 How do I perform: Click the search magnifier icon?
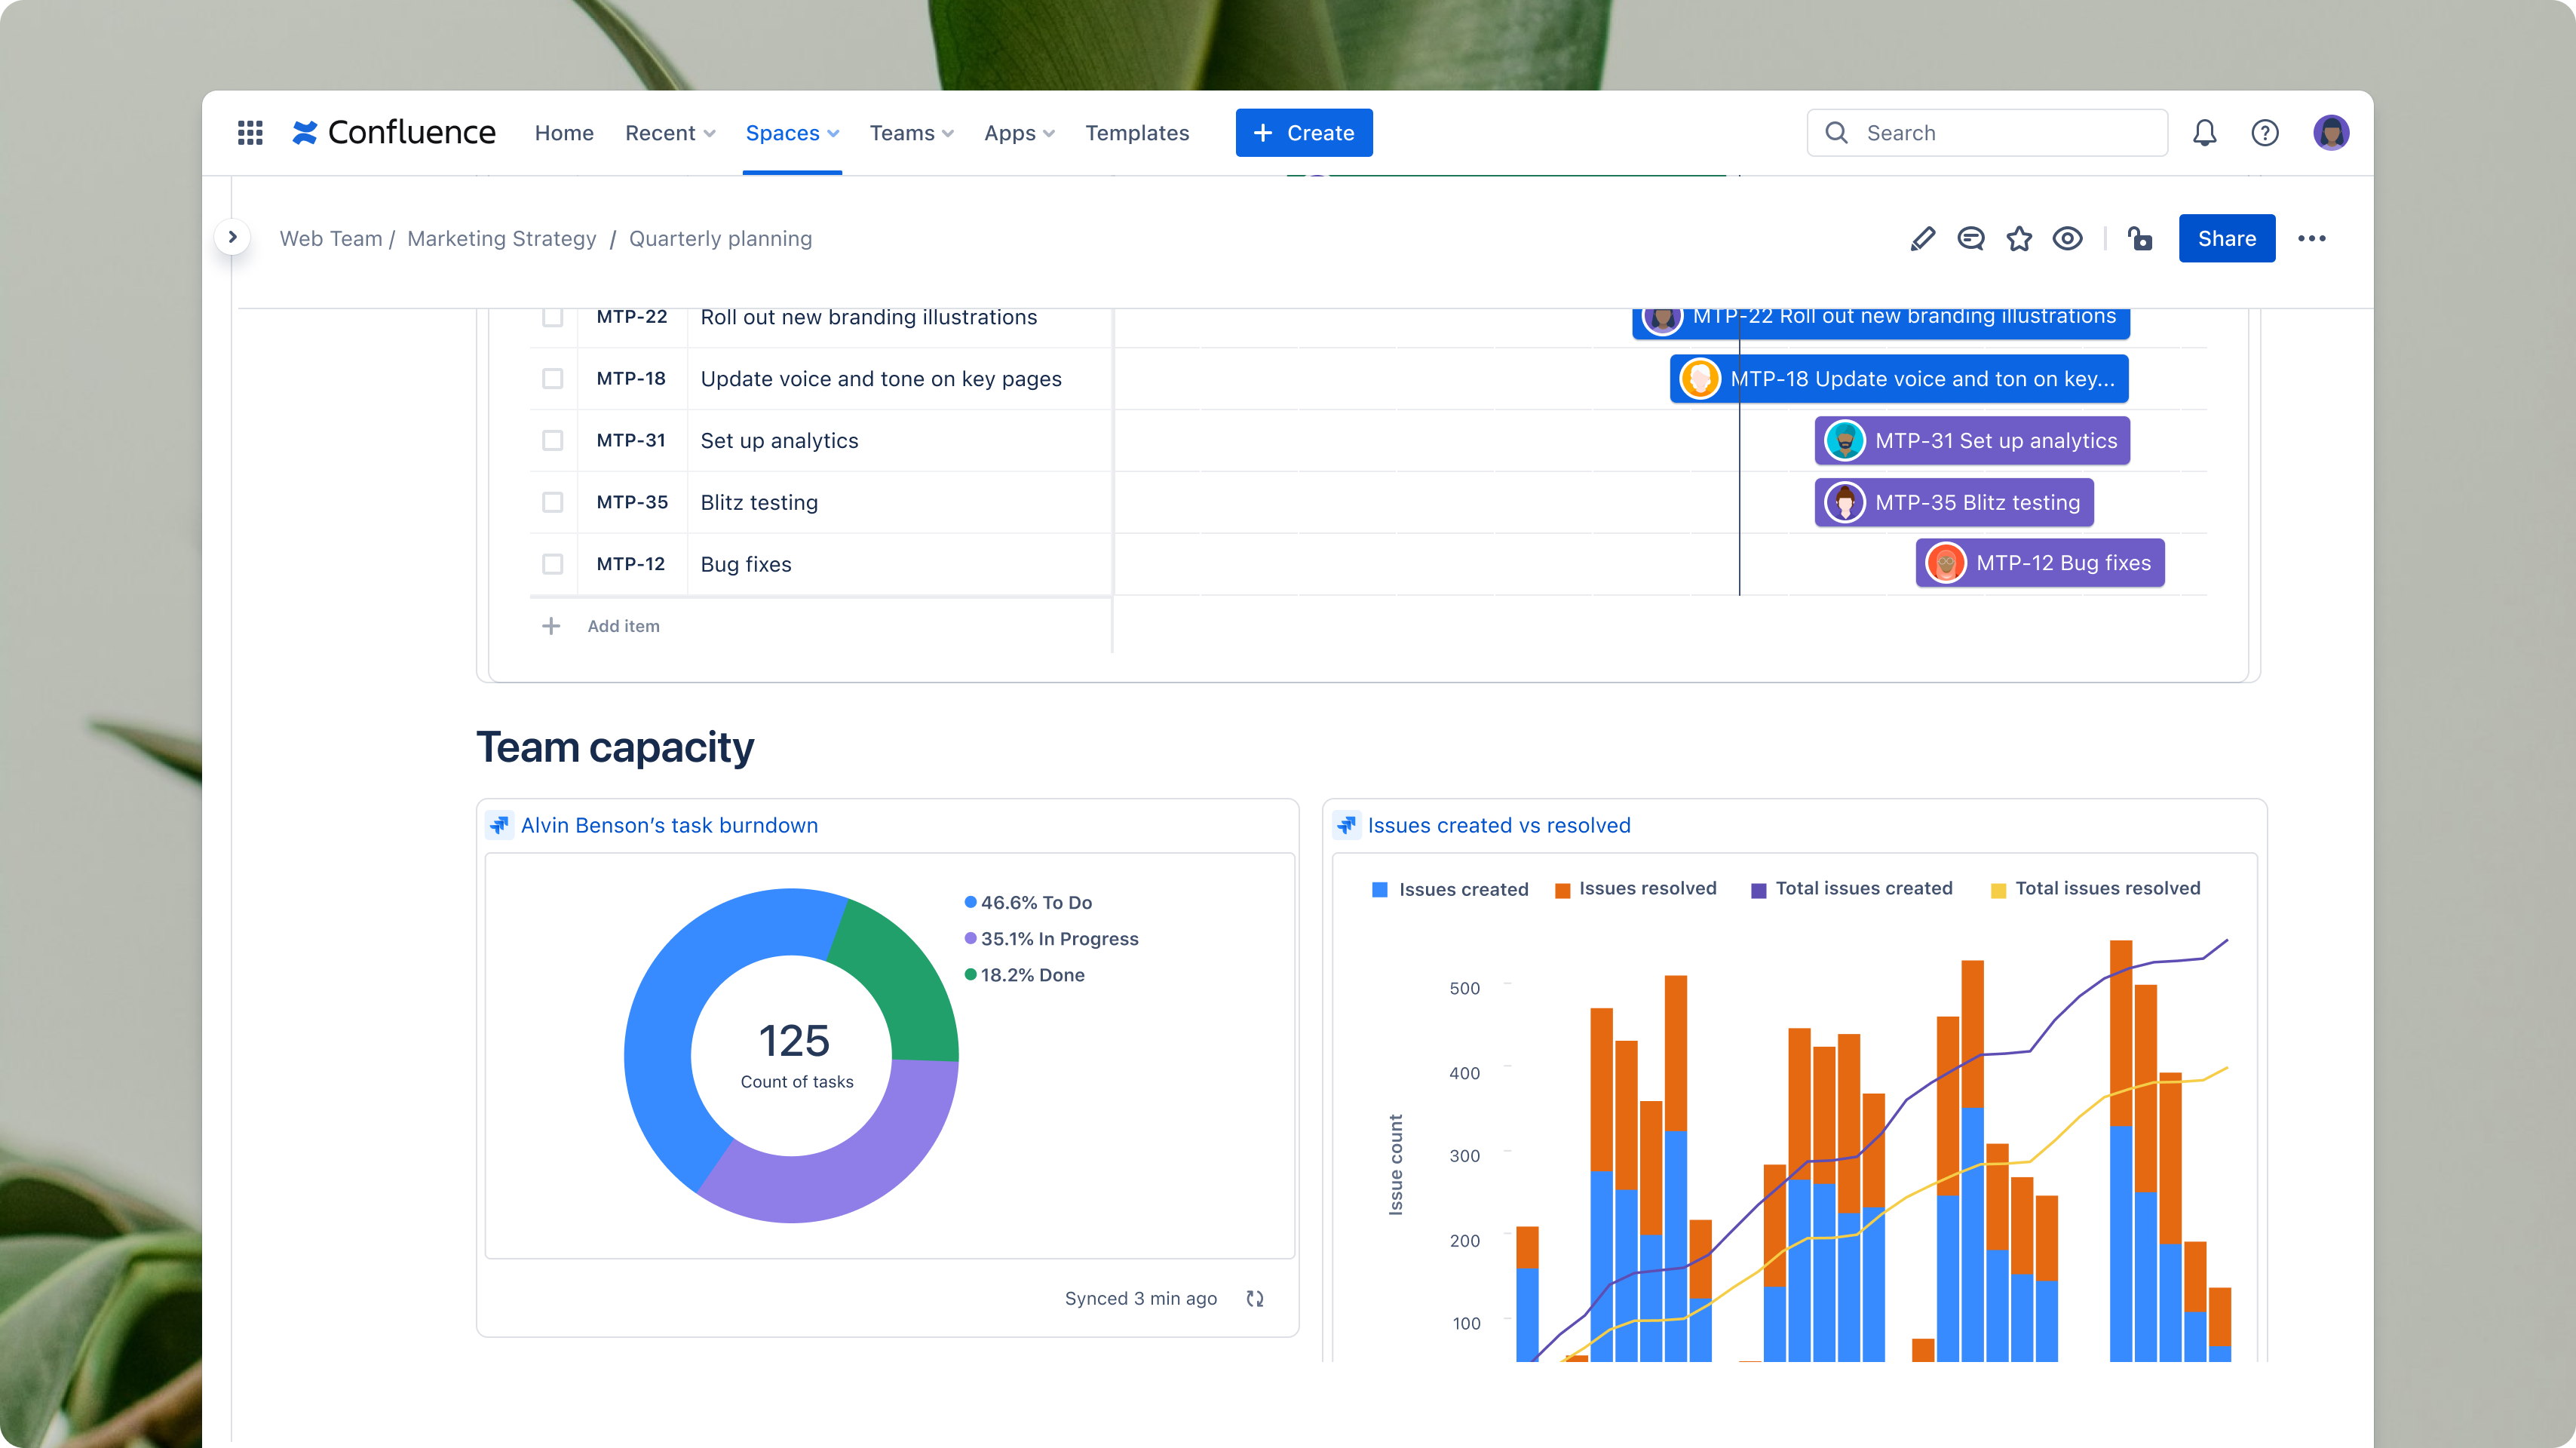point(1836,133)
